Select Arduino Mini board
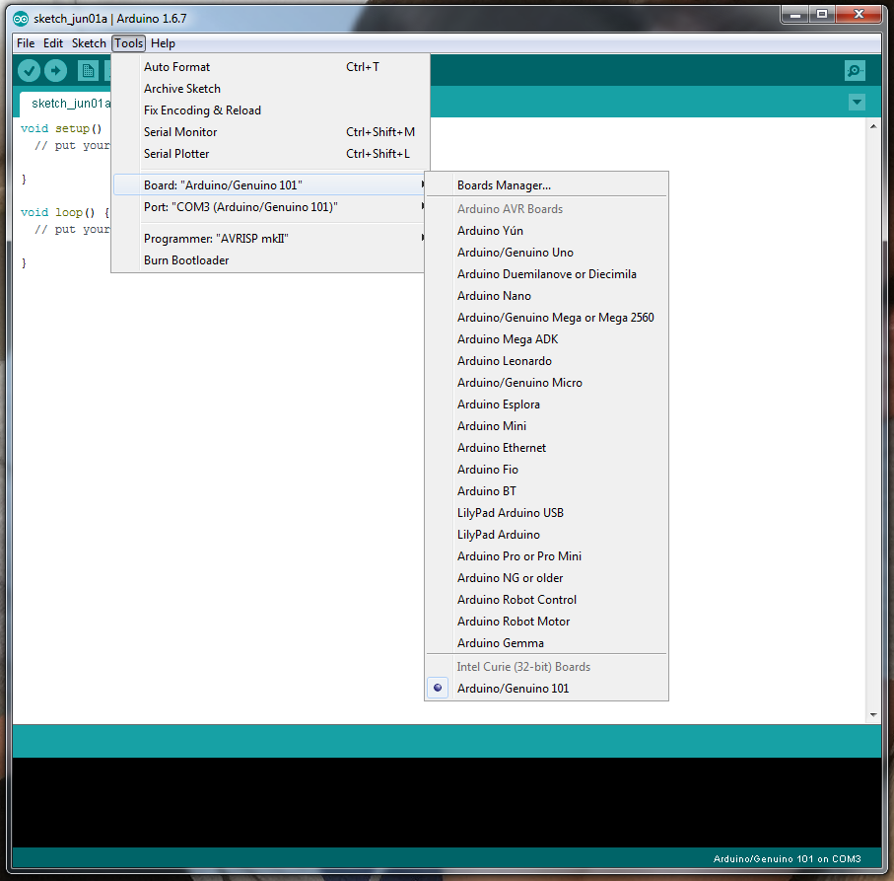 (x=546, y=425)
